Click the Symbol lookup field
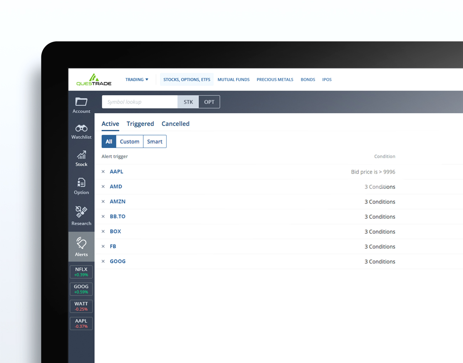The image size is (463, 363). [139, 102]
